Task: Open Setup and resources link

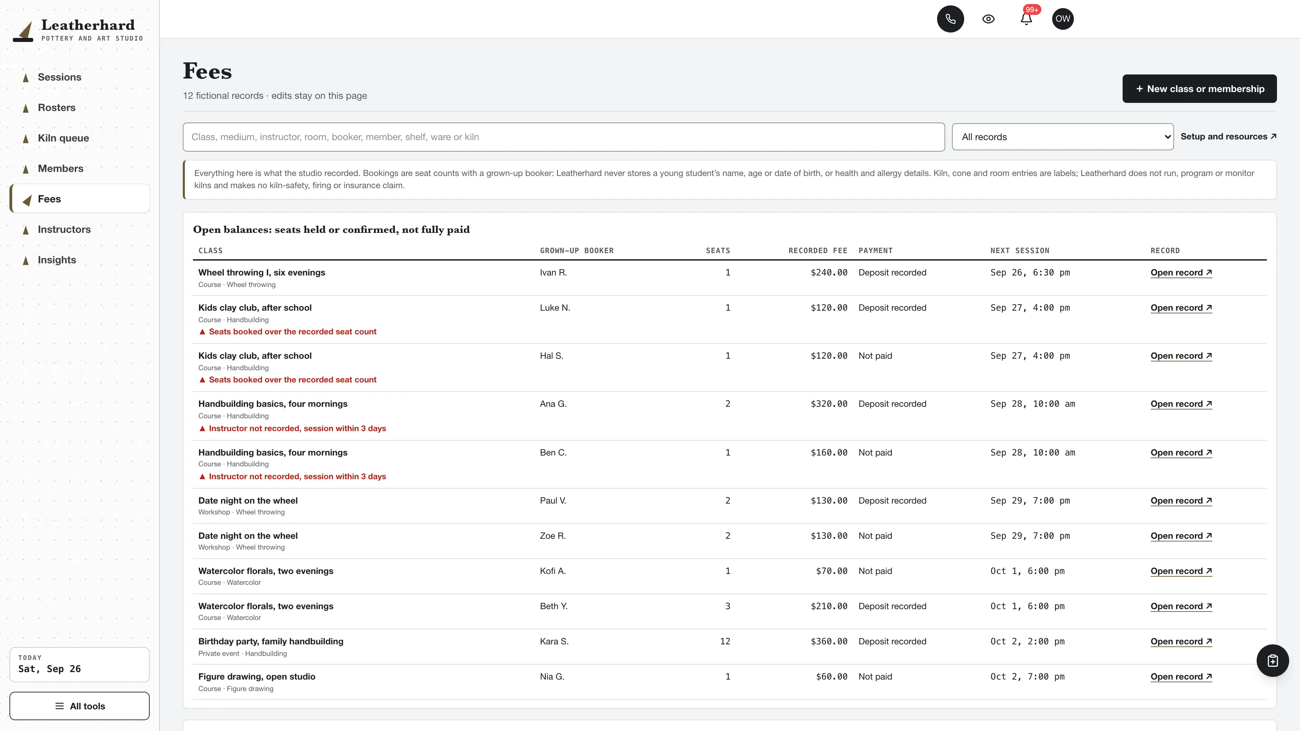Action: point(1228,137)
